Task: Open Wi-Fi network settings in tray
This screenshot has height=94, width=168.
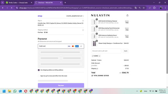Action: click(150, 91)
